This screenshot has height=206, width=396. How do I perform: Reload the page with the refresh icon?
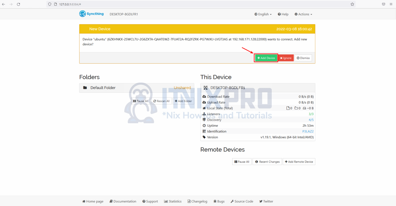coord(18,4)
